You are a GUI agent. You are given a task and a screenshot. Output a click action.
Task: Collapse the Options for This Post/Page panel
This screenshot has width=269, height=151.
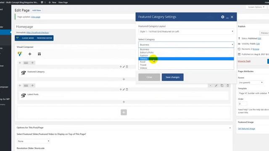230,128
